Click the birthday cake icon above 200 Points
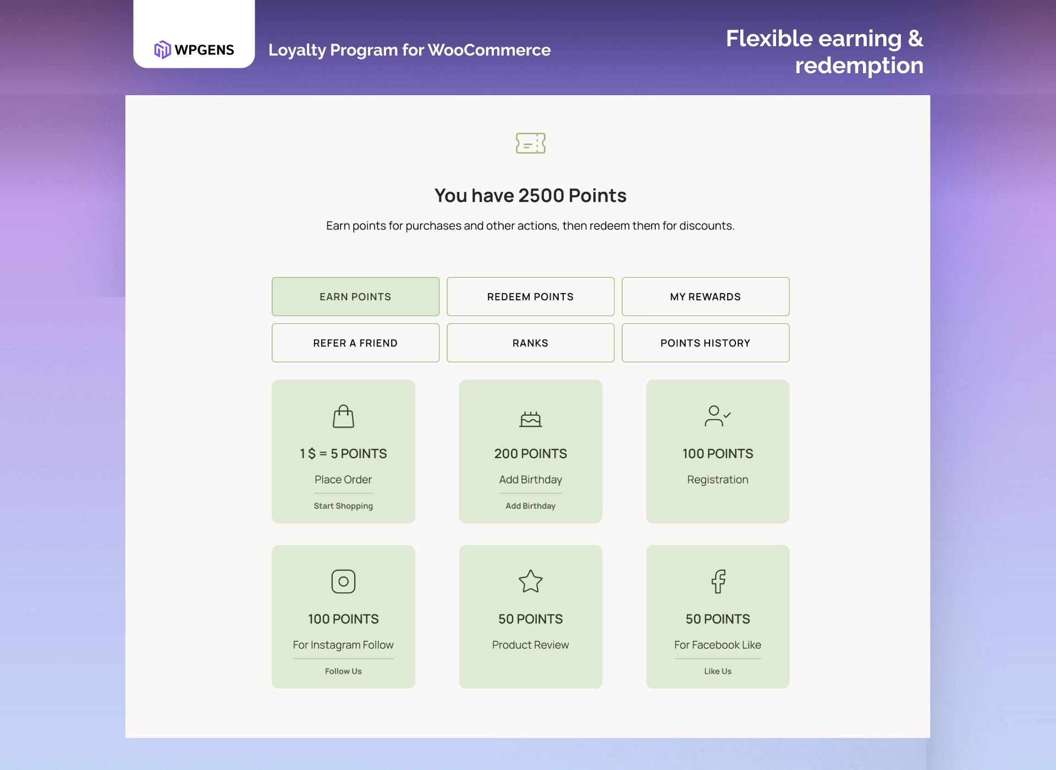Image resolution: width=1056 pixels, height=770 pixels. click(530, 418)
